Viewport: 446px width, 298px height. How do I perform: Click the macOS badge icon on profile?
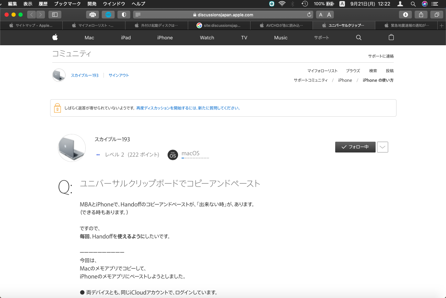point(173,155)
